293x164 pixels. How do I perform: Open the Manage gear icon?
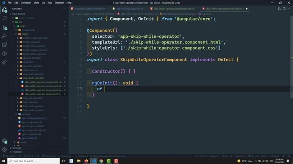pos(5,149)
